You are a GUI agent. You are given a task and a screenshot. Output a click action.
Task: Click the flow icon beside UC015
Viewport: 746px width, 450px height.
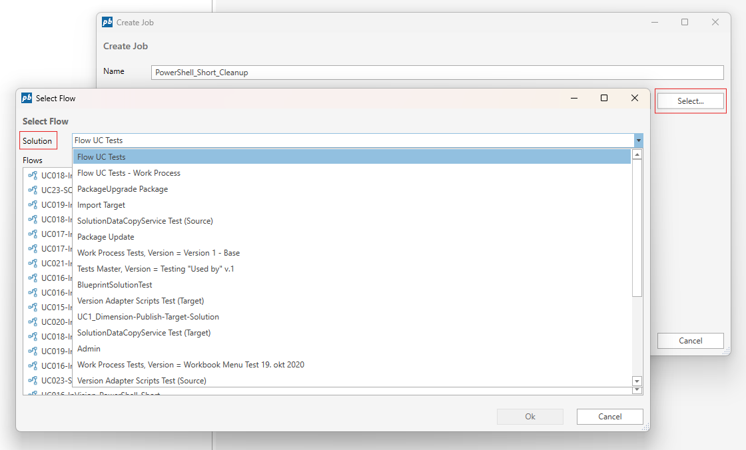[x=33, y=307]
